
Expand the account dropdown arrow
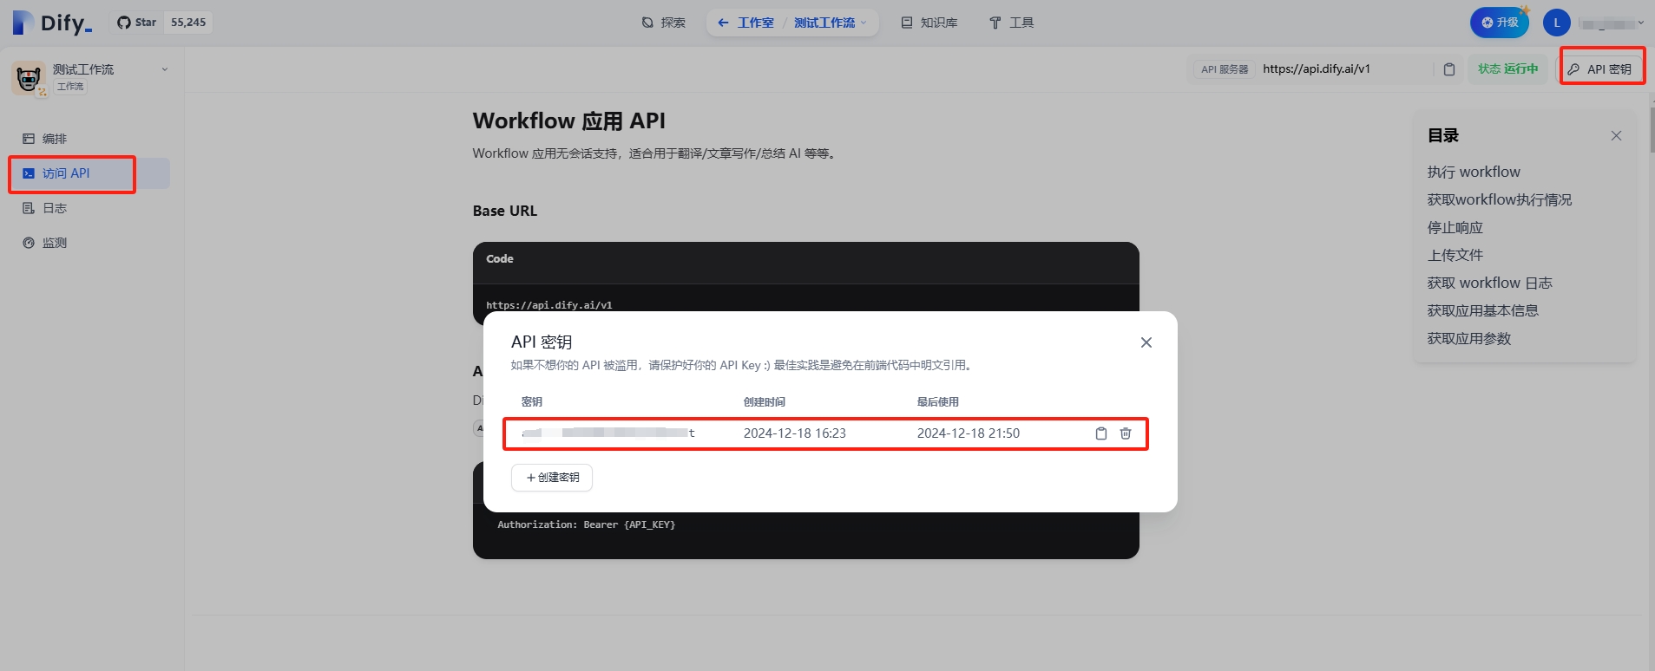(x=1640, y=23)
